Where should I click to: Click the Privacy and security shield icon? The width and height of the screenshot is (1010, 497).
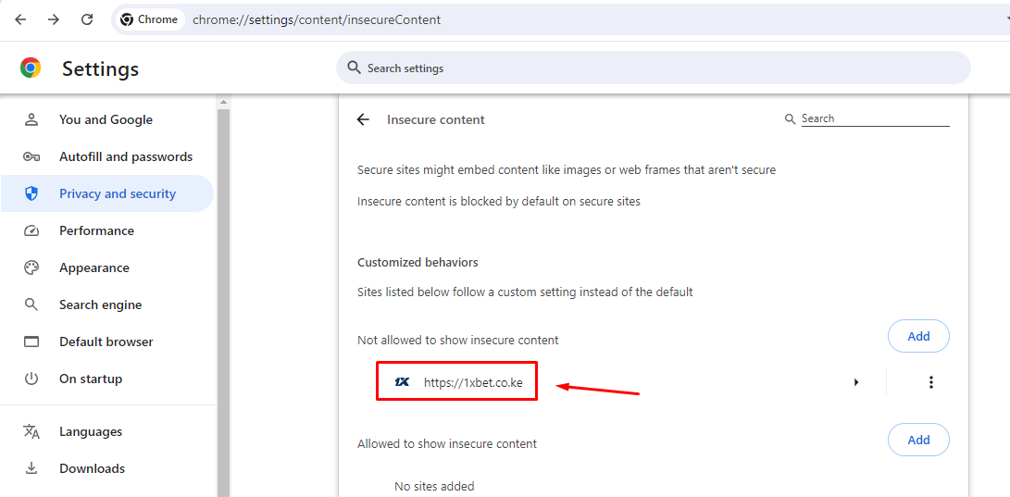[x=31, y=193]
